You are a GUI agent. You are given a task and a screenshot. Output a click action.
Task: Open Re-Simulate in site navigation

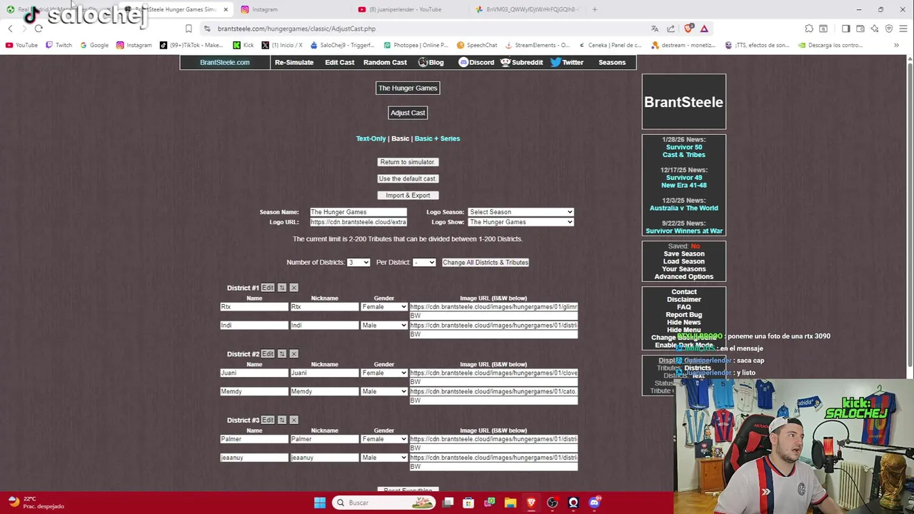click(294, 62)
